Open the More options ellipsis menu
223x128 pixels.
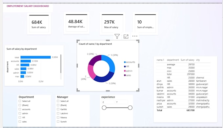(135, 36)
